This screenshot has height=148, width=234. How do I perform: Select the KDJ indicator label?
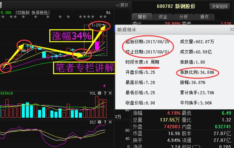coord(93,122)
